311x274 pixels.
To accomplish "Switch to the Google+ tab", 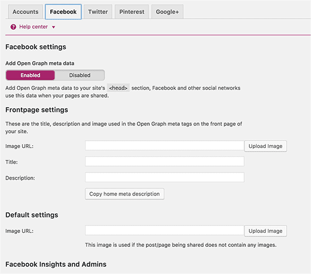I will point(167,12).
